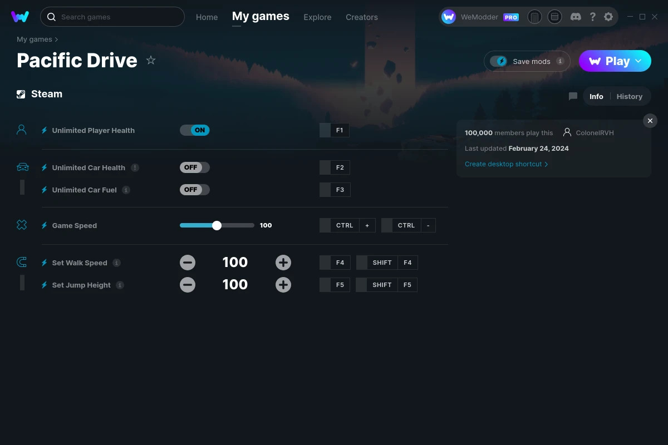Turn off Unlimited Player Health toggle
This screenshot has height=445, width=668.
pyautogui.click(x=194, y=130)
